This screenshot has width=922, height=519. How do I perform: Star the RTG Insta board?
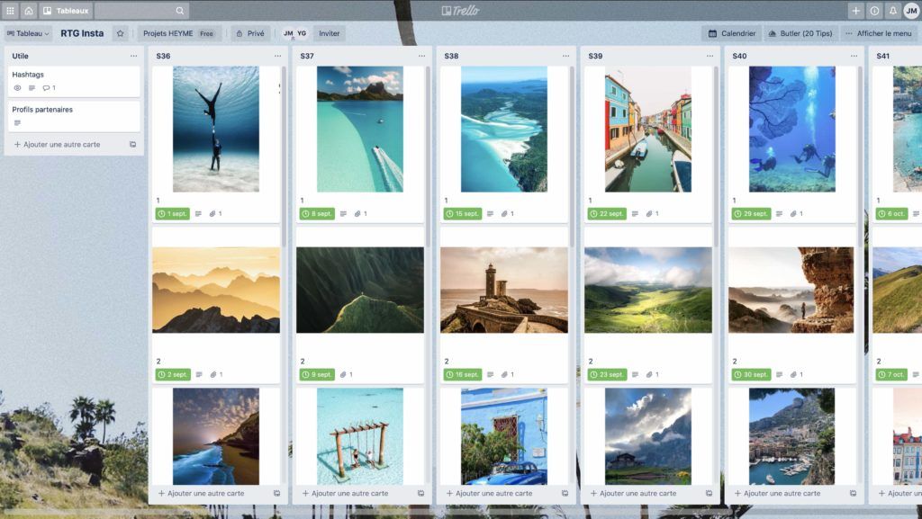120,33
